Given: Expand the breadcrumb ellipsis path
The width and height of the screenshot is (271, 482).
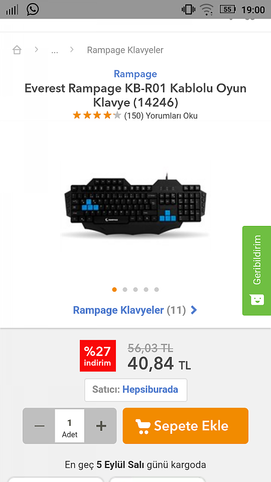Looking at the screenshot, I should click(x=55, y=50).
